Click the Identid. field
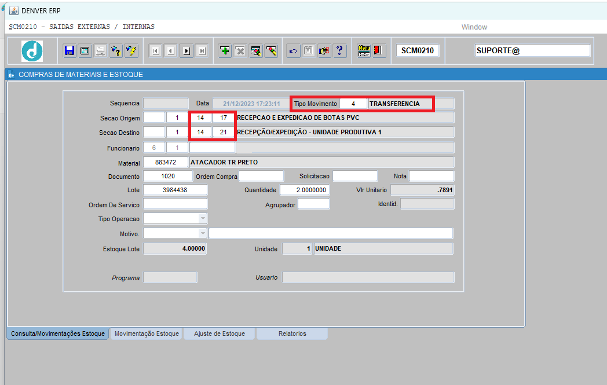The width and height of the screenshot is (607, 385). pos(427,204)
